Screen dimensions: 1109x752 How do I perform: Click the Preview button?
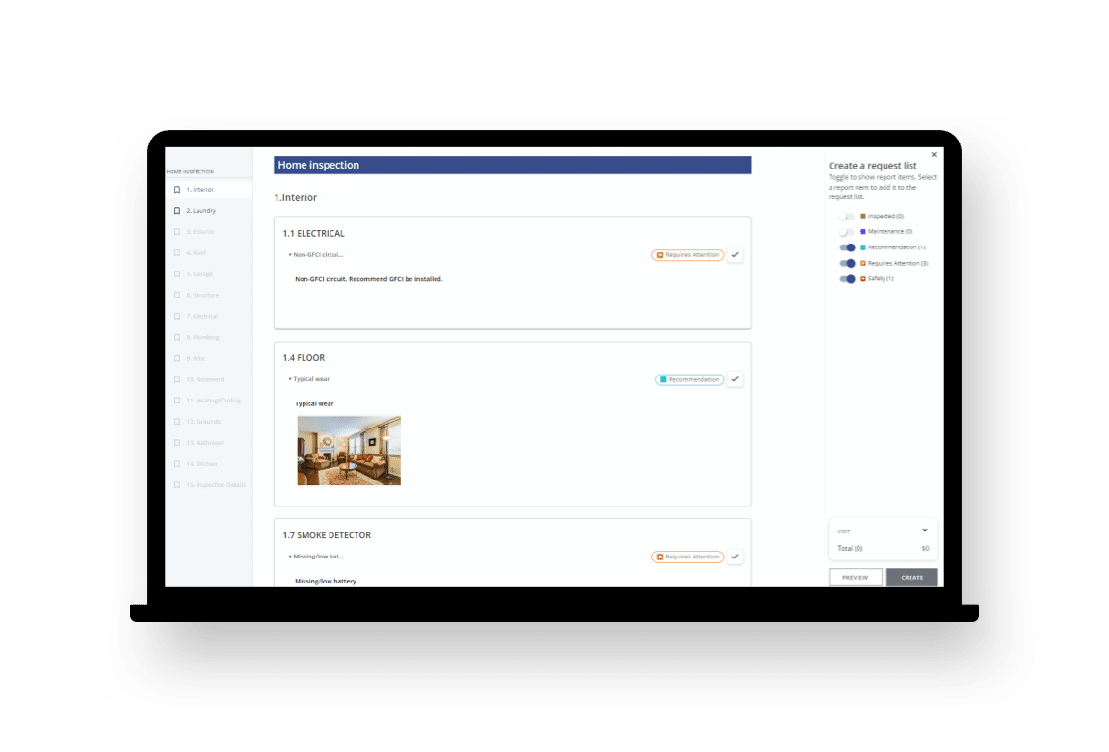pyautogui.click(x=855, y=578)
